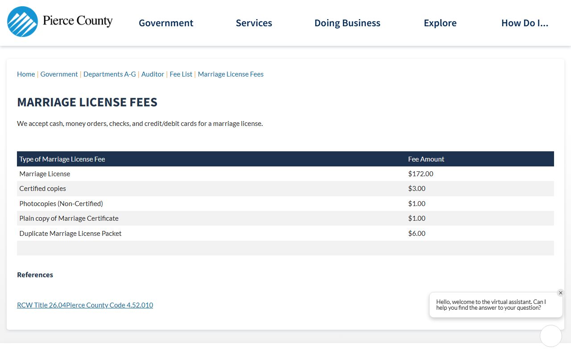Select the $6.00 fee amount
571x356 pixels.
point(417,234)
